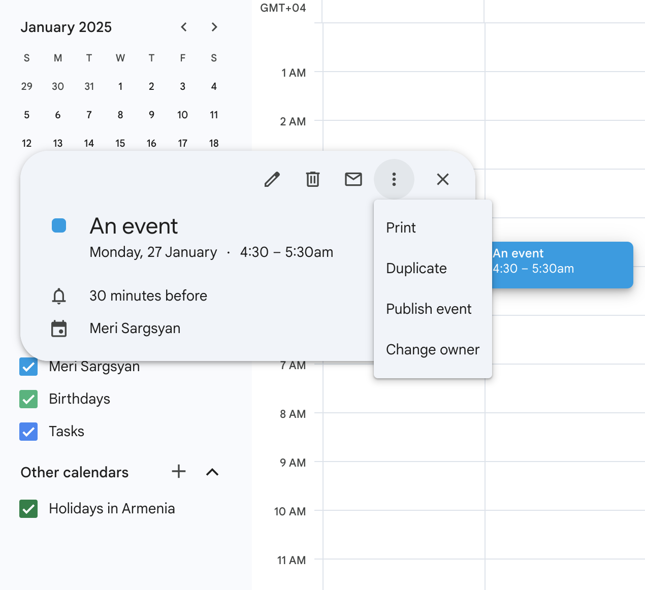Screen dimensions: 645x590
Task: Go to next month in mini calendar
Action: coord(214,27)
